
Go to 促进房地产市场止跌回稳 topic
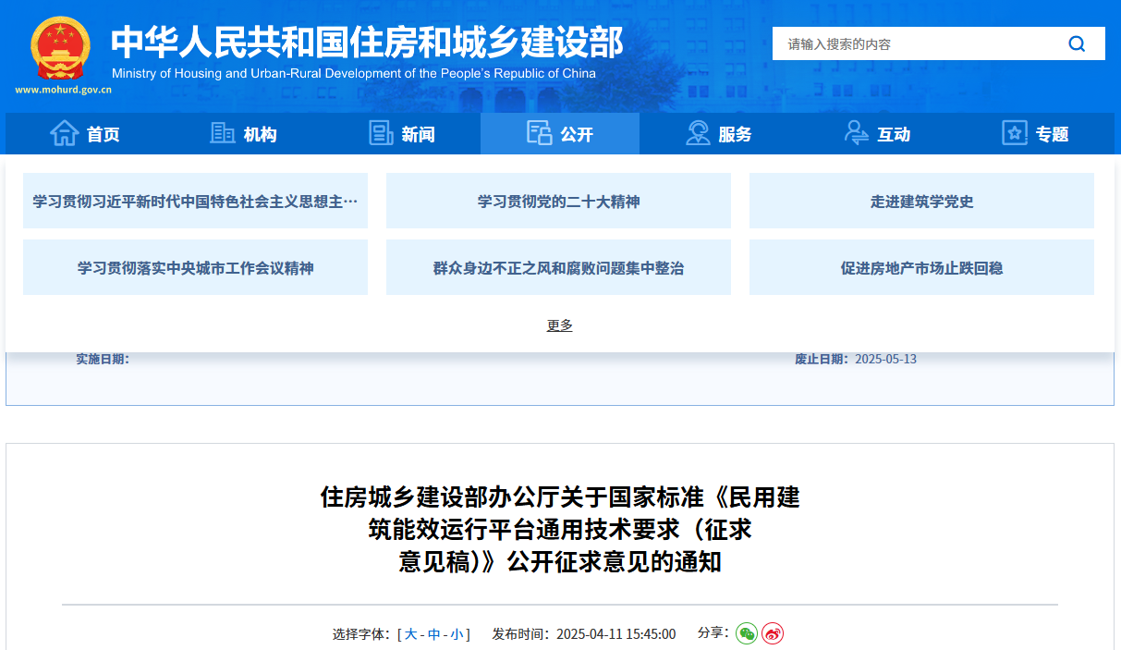921,268
